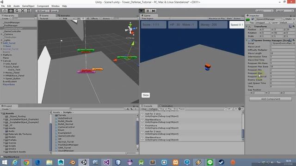Toggle scene lighting icon

pos(83,18)
